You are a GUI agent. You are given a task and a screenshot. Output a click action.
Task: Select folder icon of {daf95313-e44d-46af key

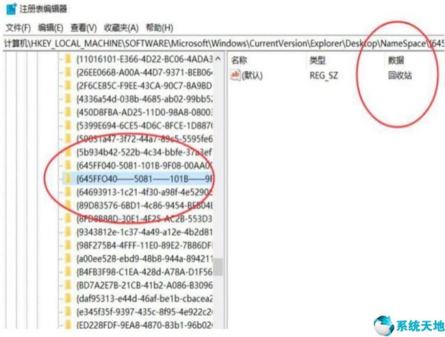(68, 299)
